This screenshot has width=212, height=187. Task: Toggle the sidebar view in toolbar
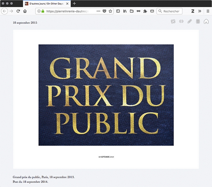point(118,11)
